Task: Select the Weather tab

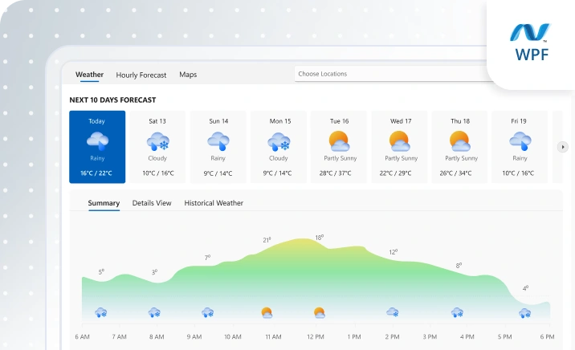Action: pyautogui.click(x=89, y=75)
